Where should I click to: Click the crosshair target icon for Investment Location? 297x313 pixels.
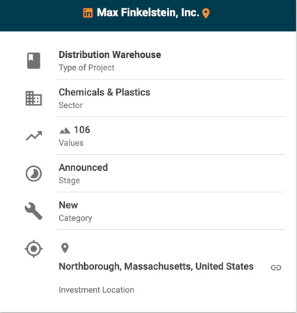[x=33, y=249]
